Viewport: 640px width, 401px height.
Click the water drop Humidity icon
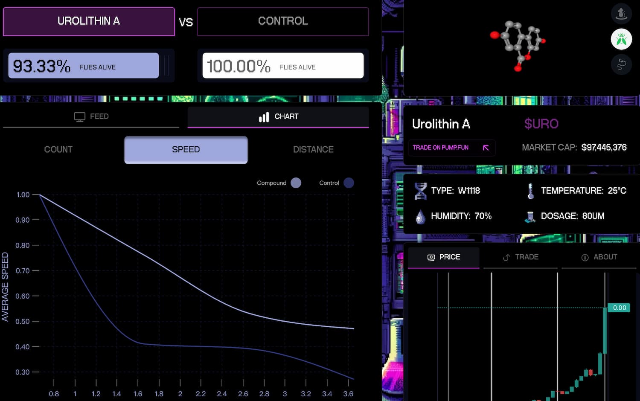click(420, 217)
